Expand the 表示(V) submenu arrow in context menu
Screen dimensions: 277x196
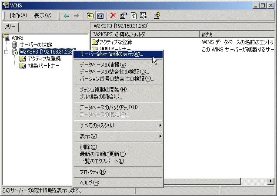click(x=160, y=136)
